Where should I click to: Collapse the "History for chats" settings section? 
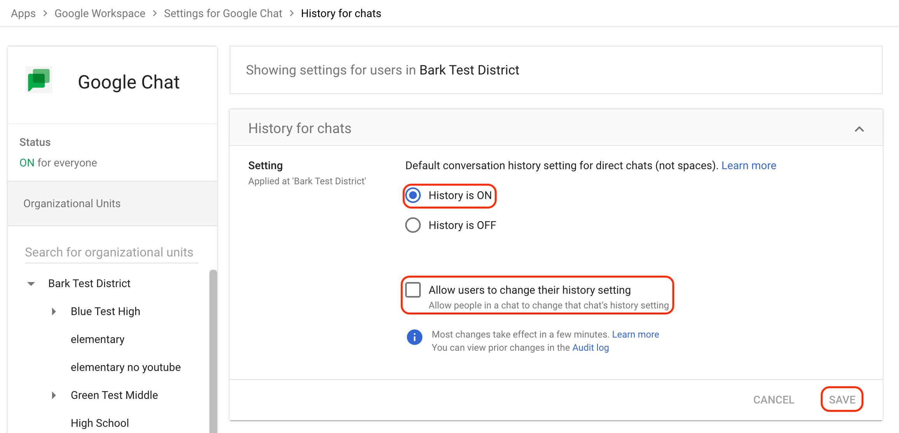tap(860, 128)
